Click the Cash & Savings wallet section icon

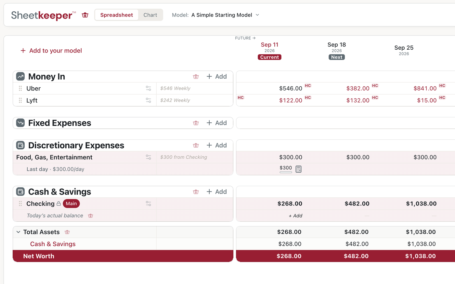pyautogui.click(x=20, y=192)
